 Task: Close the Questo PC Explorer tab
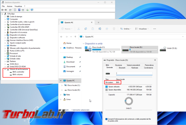[92, 22]
